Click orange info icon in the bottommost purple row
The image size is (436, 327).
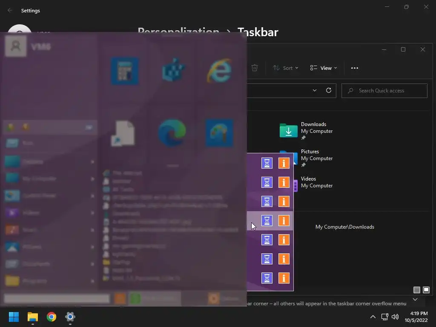tap(284, 278)
